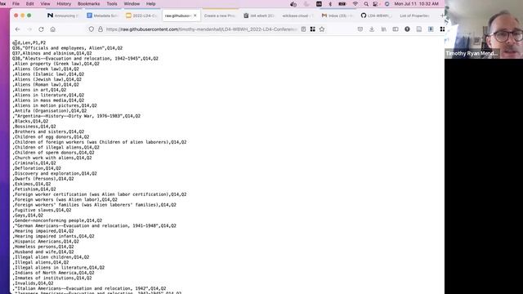
Task: Switch to the List of Properties tab
Action: 414,16
